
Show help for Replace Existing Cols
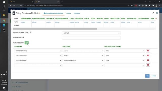click(x=120, y=47)
